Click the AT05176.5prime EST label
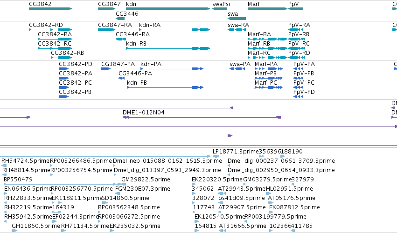 tap(292, 198)
